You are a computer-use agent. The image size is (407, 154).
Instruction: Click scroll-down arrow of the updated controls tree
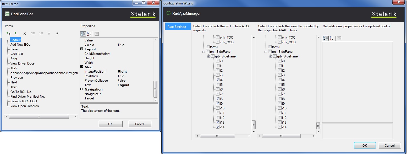pyautogui.click(x=318, y=131)
